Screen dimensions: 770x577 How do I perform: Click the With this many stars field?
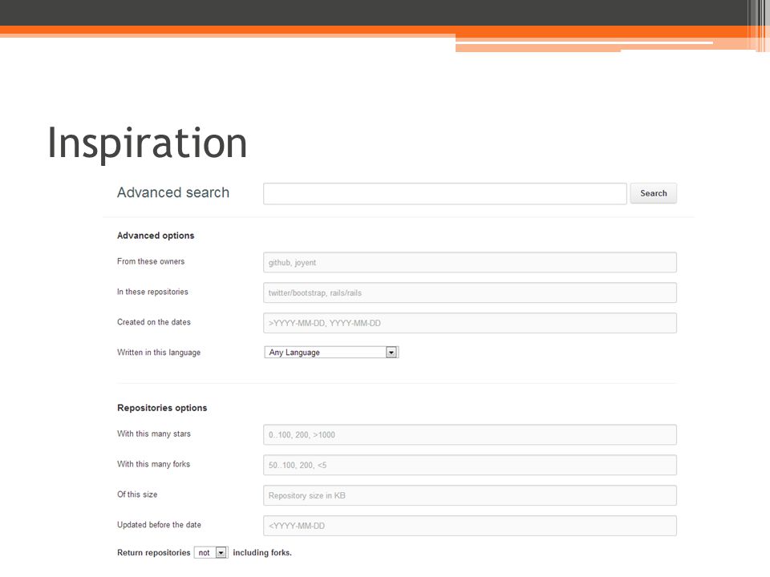470,434
